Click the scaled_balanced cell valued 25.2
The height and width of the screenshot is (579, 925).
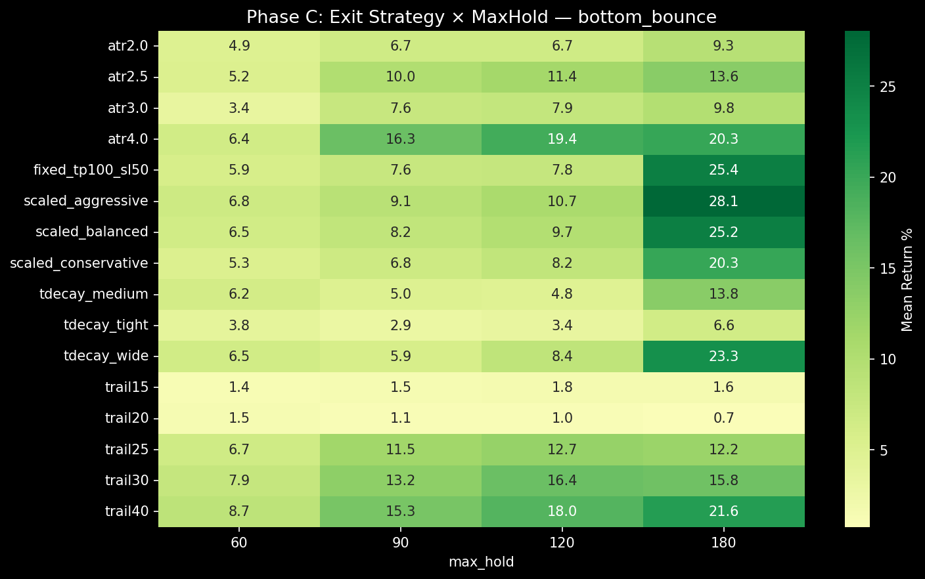[723, 232]
